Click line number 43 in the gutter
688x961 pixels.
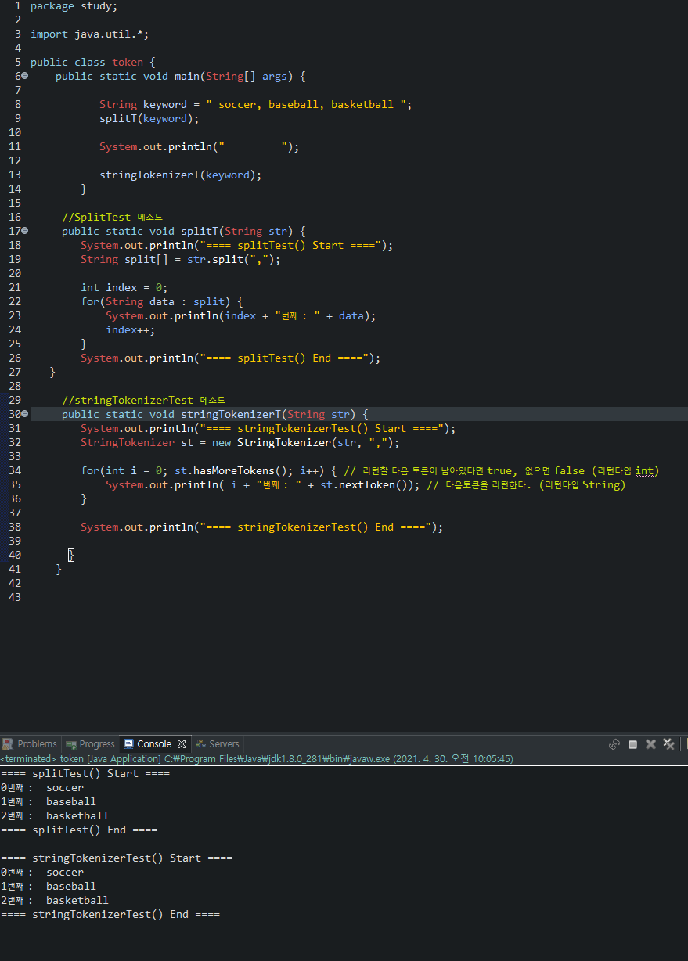15,598
